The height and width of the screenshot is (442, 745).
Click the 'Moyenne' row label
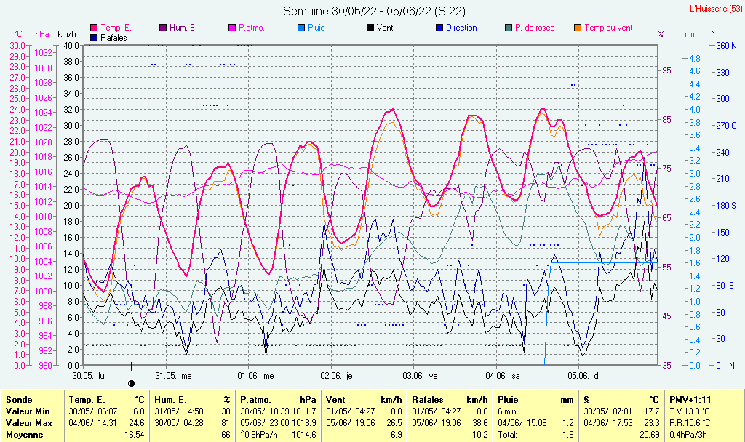24,435
